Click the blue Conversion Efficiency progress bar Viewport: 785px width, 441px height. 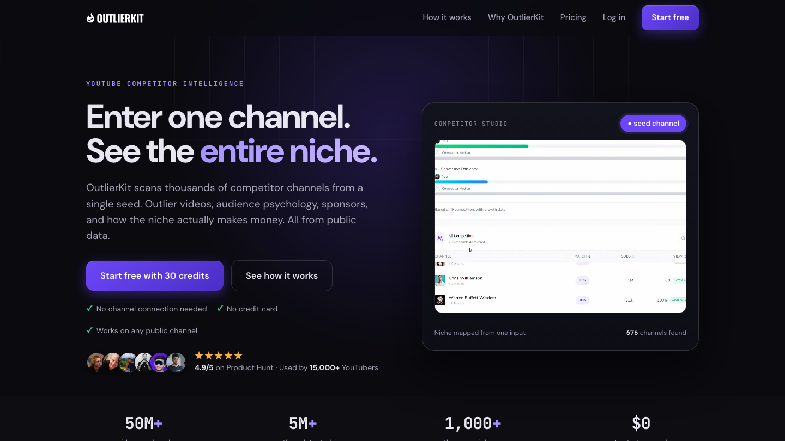pyautogui.click(x=461, y=182)
